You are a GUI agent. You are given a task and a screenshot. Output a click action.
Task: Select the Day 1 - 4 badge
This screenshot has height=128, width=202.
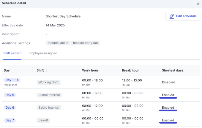pyautogui.click(x=12, y=80)
